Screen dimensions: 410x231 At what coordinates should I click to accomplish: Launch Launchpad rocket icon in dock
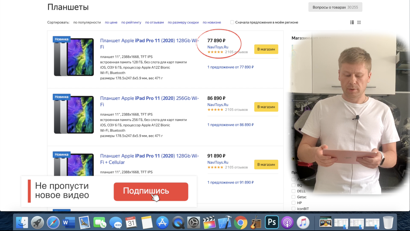click(38, 222)
